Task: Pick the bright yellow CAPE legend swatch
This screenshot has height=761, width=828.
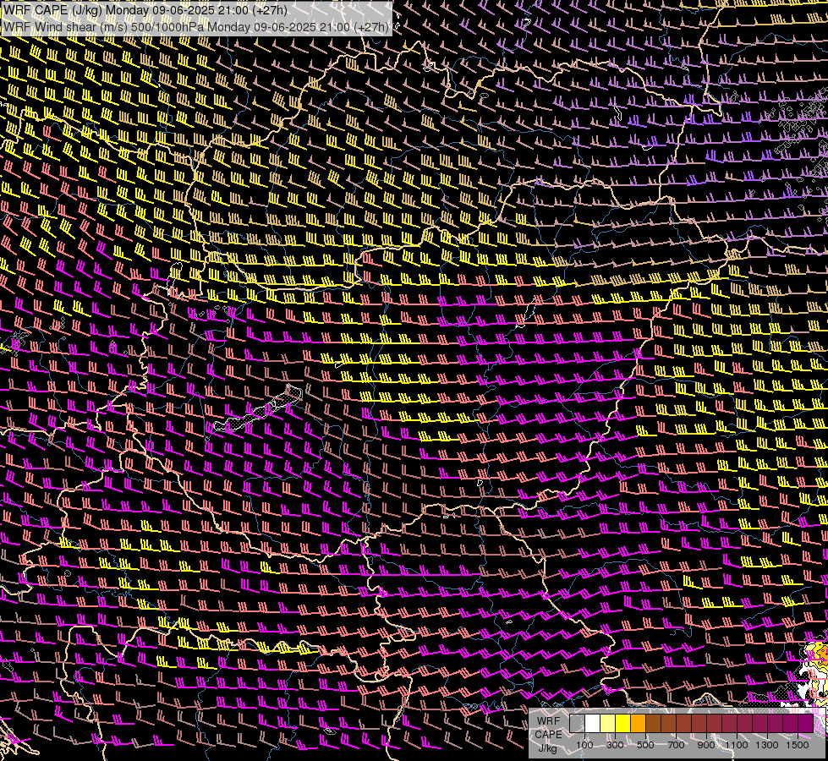Action: [x=623, y=723]
